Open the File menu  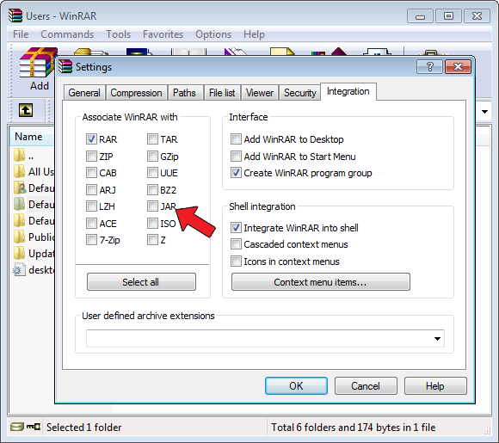click(x=21, y=34)
